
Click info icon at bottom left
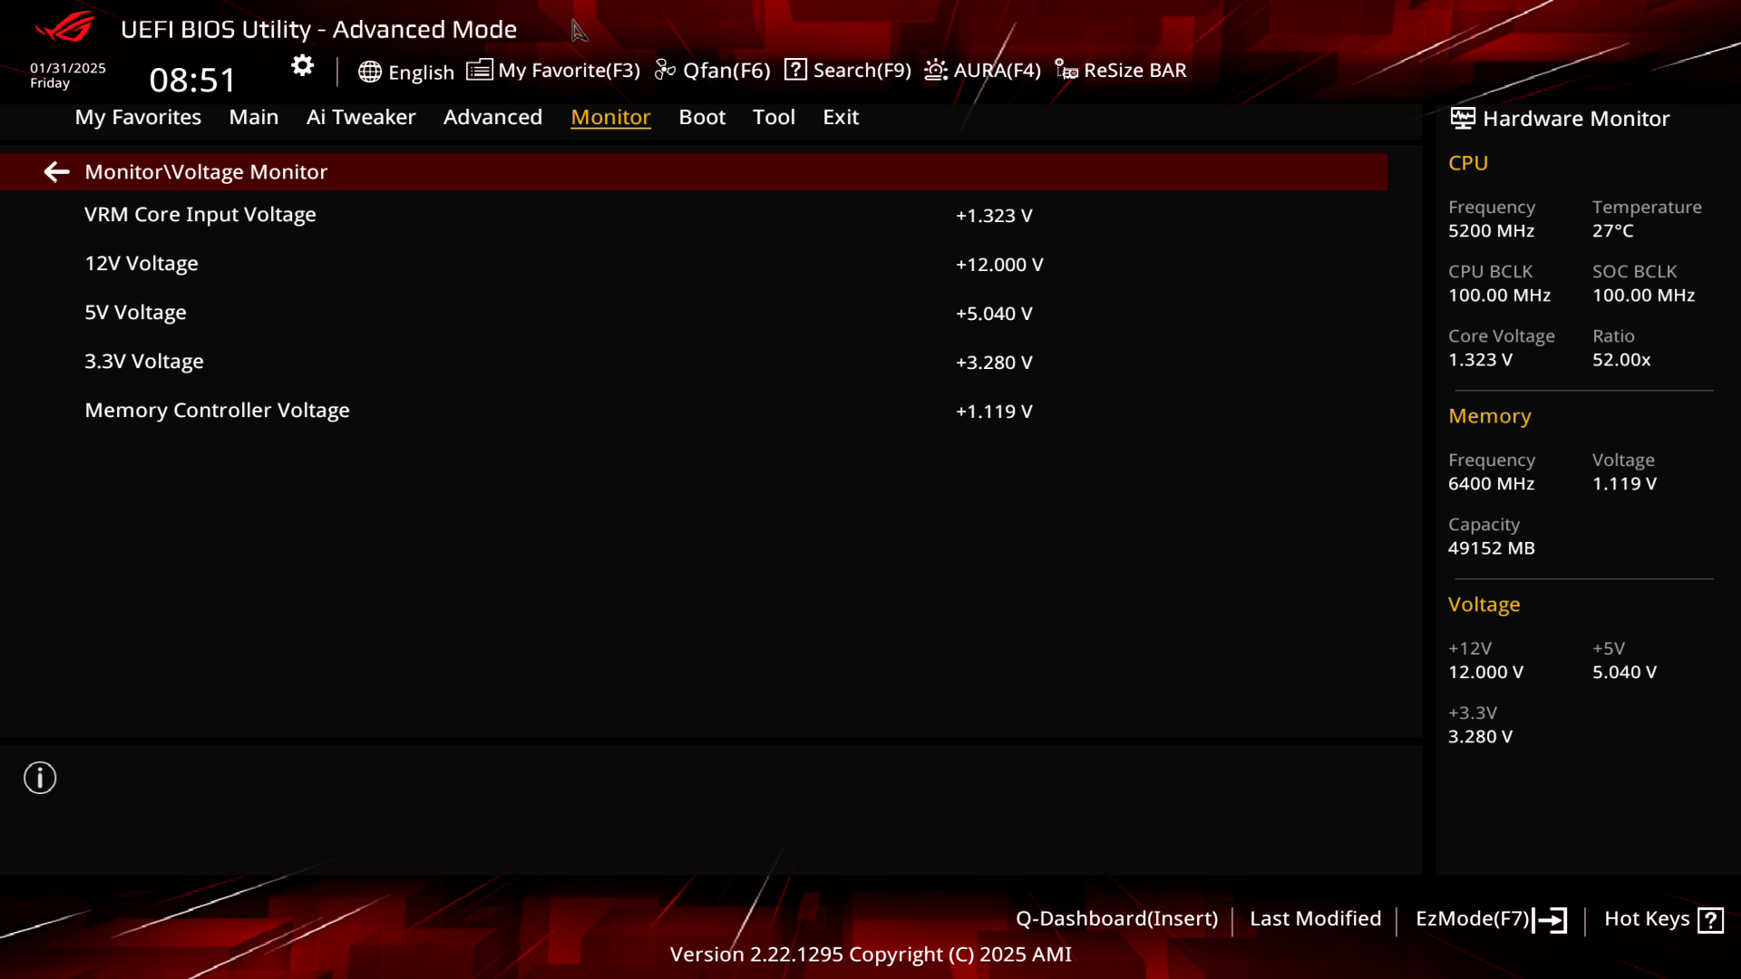(x=40, y=778)
